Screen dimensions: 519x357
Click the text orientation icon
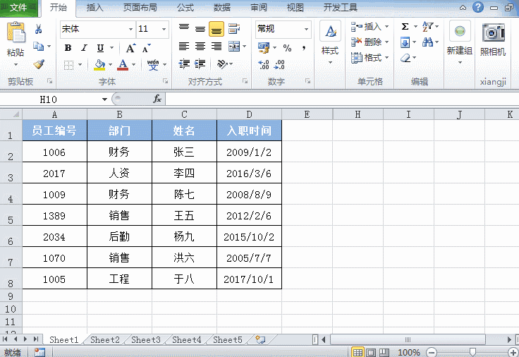click(222, 63)
